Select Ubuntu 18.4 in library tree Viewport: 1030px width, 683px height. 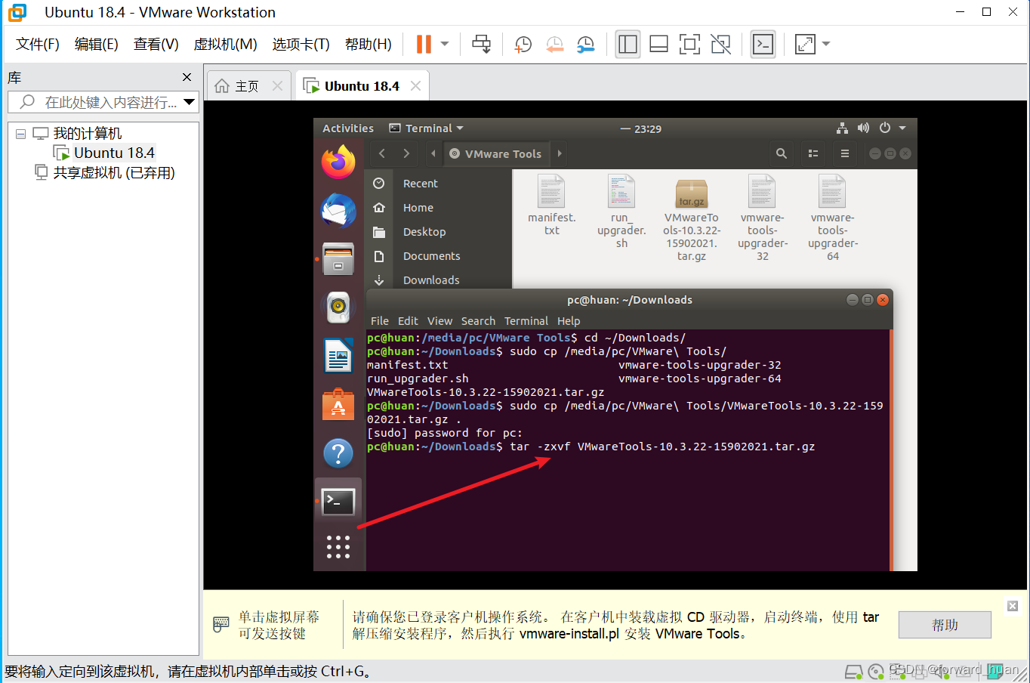click(x=114, y=153)
